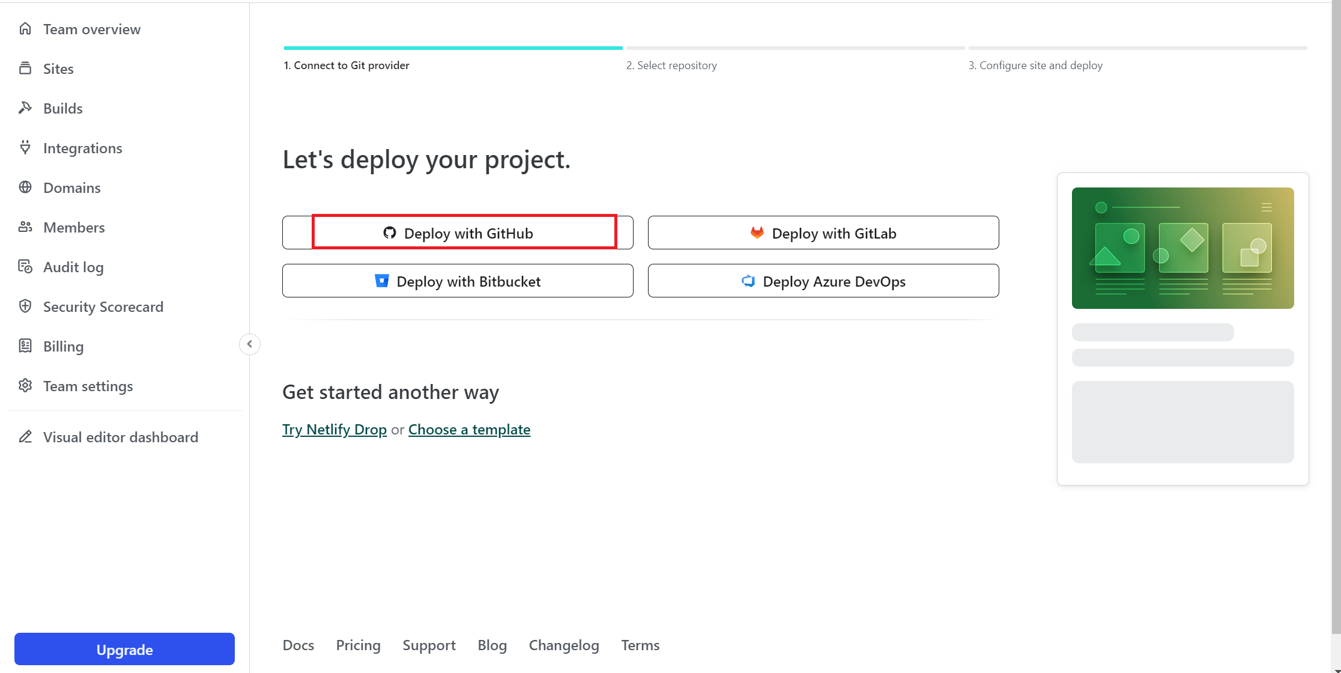Click the Domains globe icon
This screenshot has height=673, width=1341.
point(25,187)
